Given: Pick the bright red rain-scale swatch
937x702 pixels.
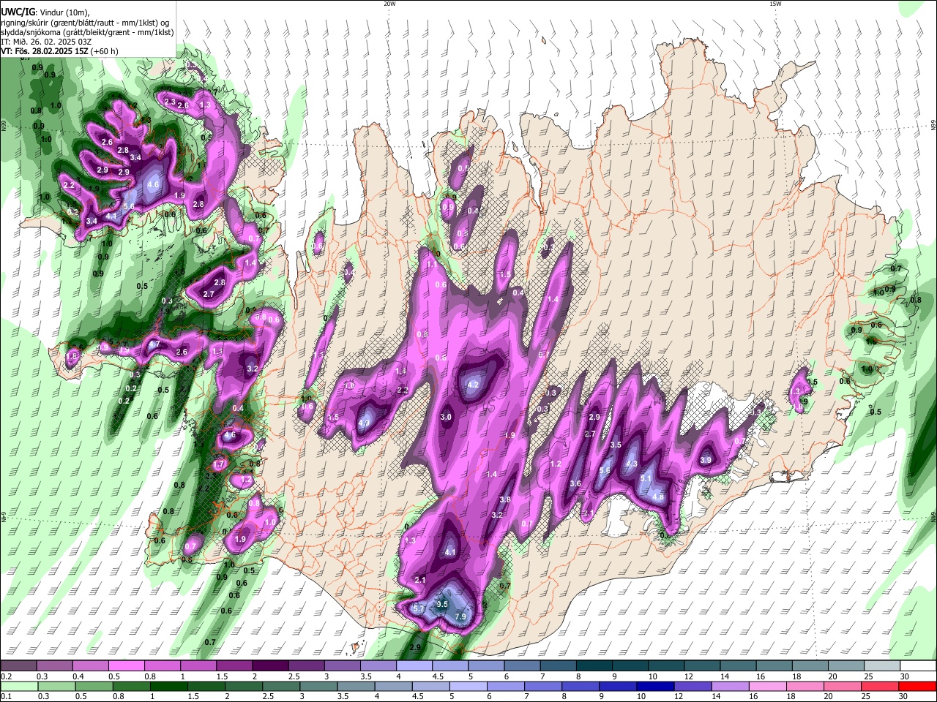Looking at the screenshot, I should point(917,686).
